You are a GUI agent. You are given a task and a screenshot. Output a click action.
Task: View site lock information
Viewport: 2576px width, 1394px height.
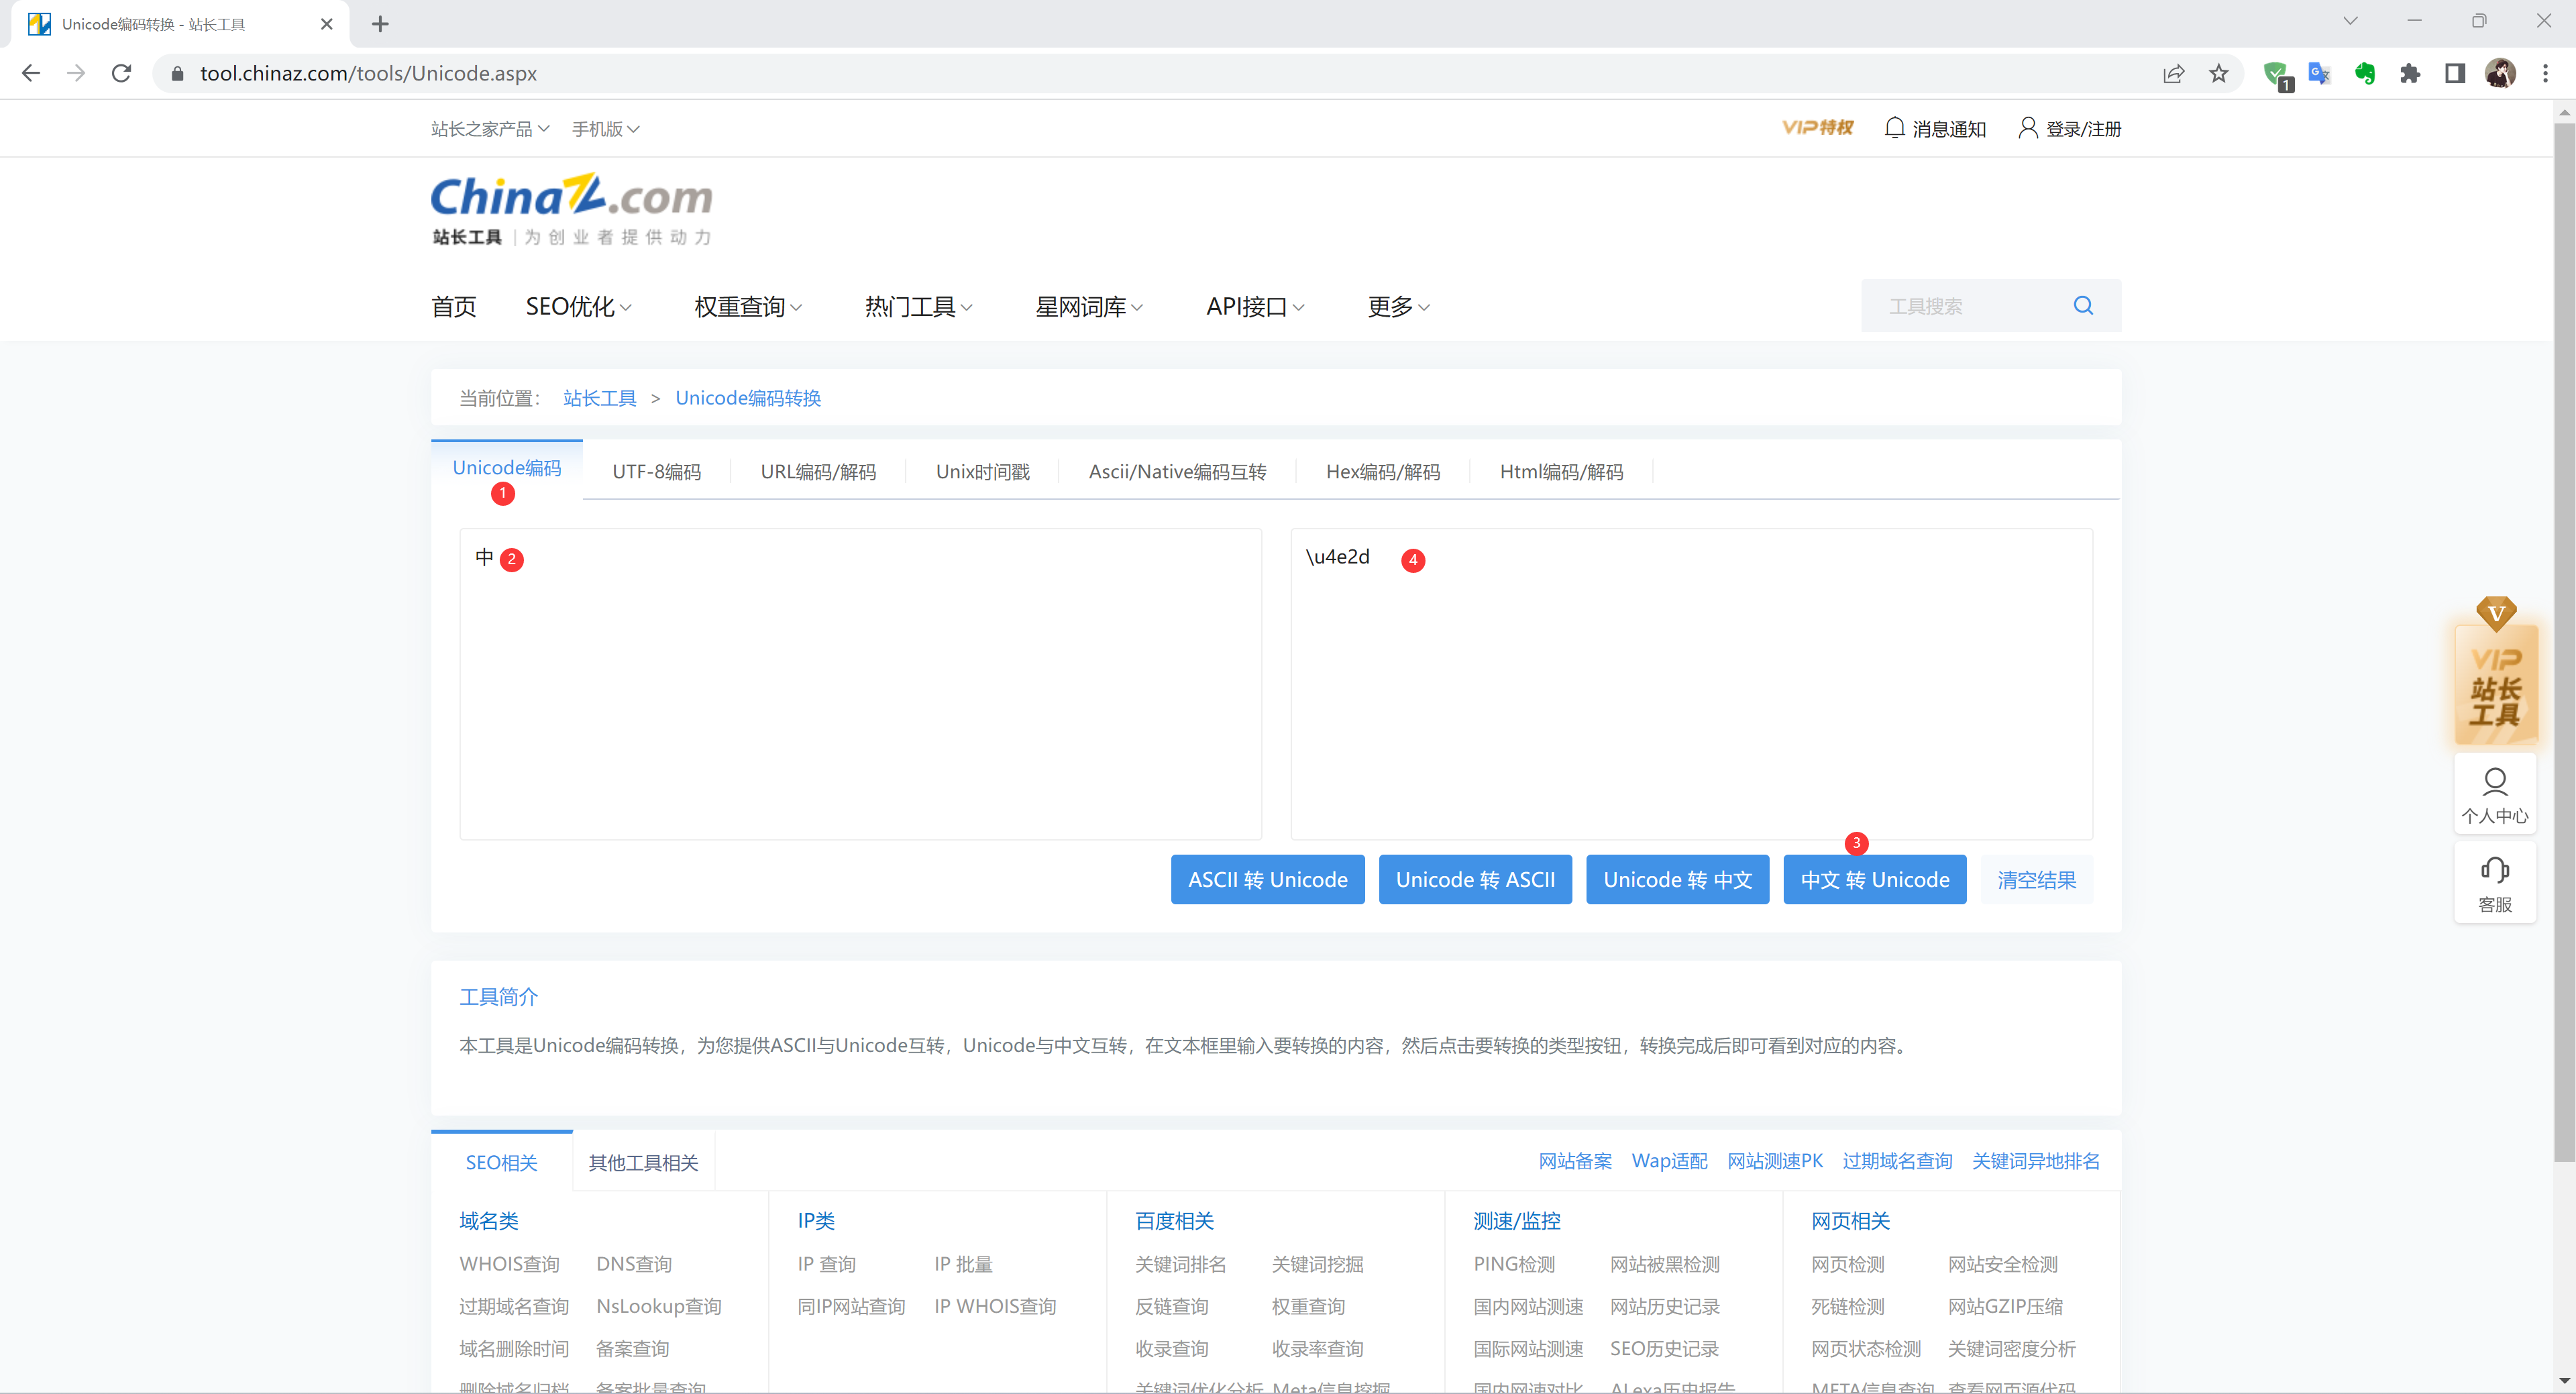(177, 74)
